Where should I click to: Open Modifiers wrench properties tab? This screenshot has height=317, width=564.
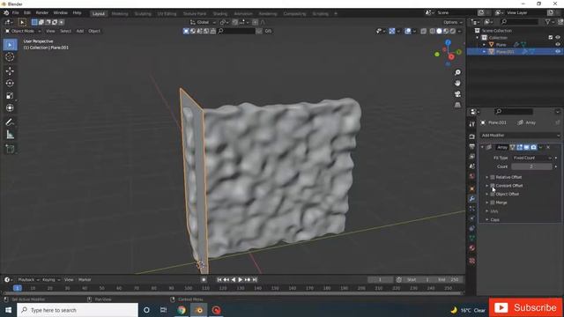pyautogui.click(x=472, y=199)
